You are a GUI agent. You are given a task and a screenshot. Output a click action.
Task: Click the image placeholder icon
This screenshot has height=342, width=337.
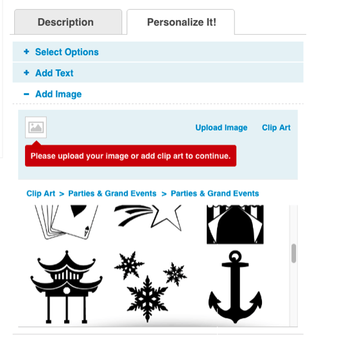[x=36, y=127]
